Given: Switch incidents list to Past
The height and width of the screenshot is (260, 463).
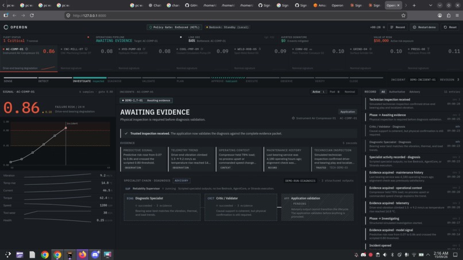Looking at the screenshot, I should 334,92.
